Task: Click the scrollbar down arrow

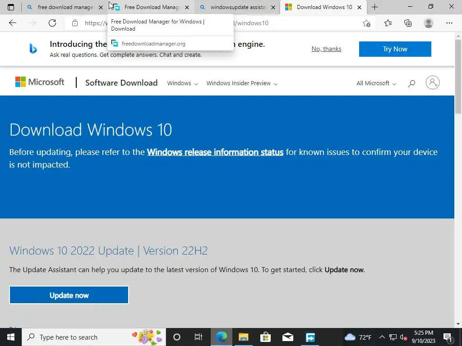Action: [458, 324]
